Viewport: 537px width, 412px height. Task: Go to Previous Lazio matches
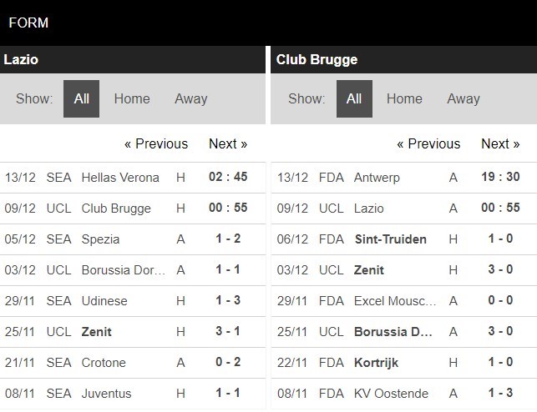click(x=156, y=143)
